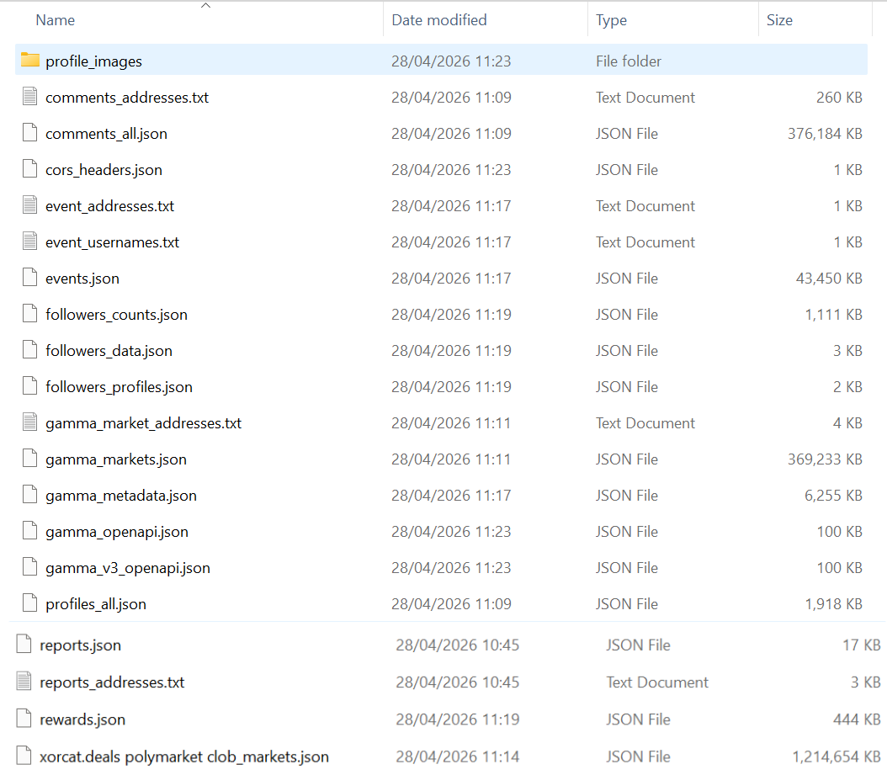Screen dimensions: 887x775
Task: Click the profile_images folder icon
Action: point(30,61)
